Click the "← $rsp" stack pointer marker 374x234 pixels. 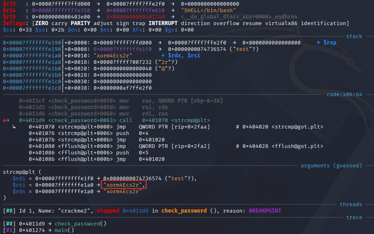point(326,42)
